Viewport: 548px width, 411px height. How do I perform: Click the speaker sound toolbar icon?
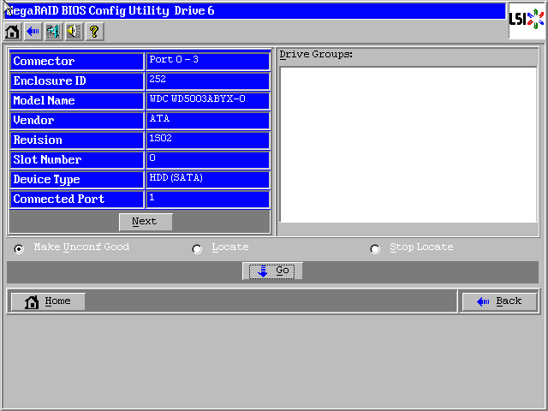click(x=74, y=32)
